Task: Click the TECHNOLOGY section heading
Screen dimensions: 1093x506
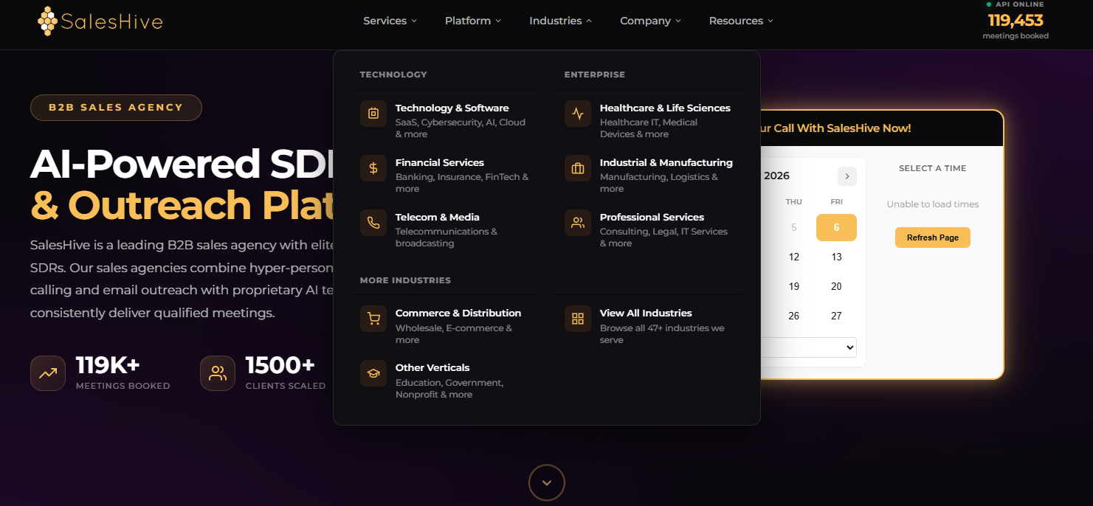Action: tap(393, 74)
